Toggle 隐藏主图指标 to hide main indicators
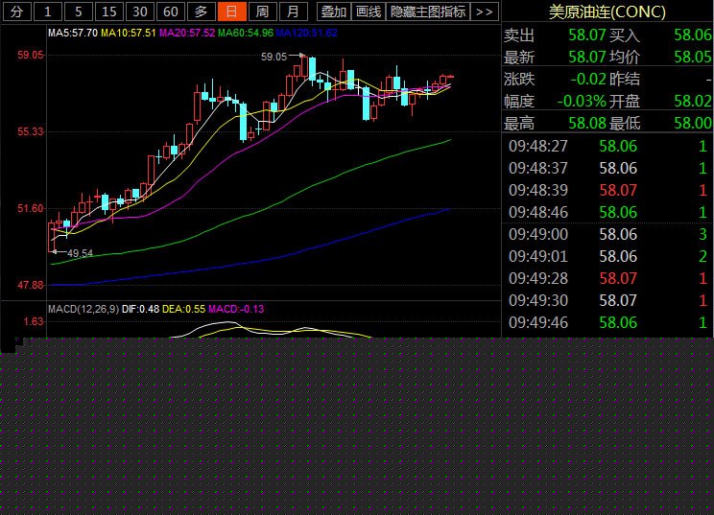Image resolution: width=714 pixels, height=515 pixels. point(428,12)
